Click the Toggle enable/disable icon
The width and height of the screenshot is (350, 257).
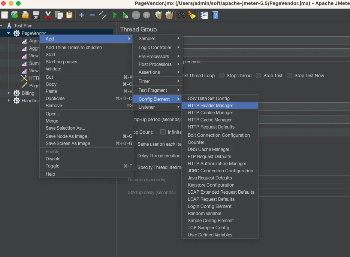tap(103, 15)
